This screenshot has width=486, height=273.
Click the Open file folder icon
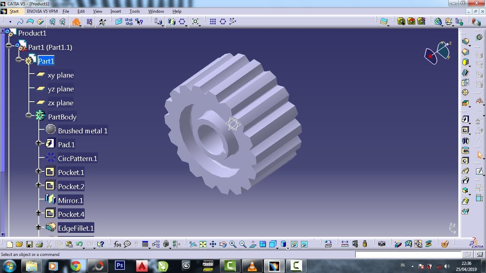(x=19, y=244)
